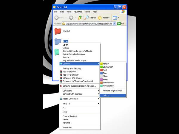Toggle the Folders pane button
Screen dimensions: 179x134
click(x=104, y=18)
